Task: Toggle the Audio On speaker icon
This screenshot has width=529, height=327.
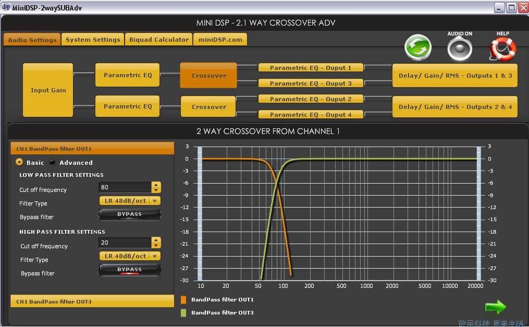Action: [460, 49]
